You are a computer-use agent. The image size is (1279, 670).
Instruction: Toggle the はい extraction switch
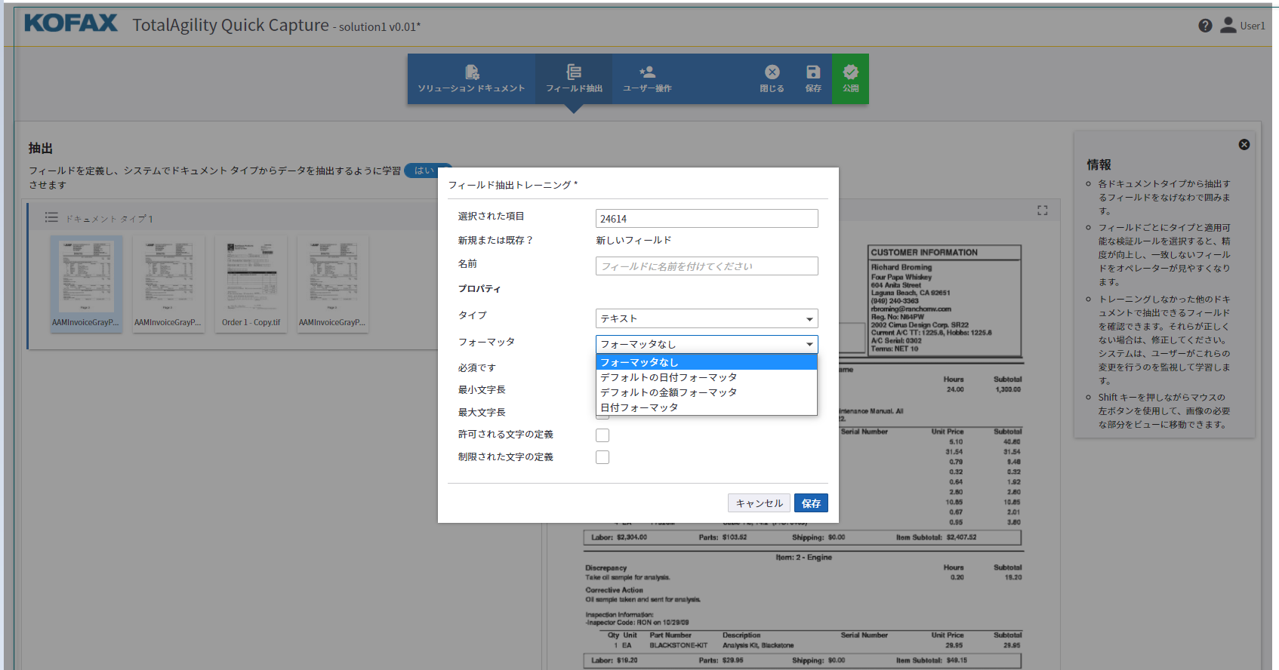pos(427,171)
